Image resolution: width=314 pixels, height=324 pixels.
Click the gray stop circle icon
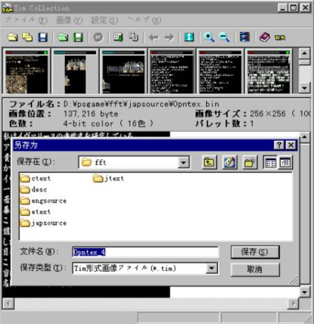[98, 37]
